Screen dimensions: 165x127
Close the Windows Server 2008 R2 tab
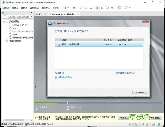(x=78, y=14)
